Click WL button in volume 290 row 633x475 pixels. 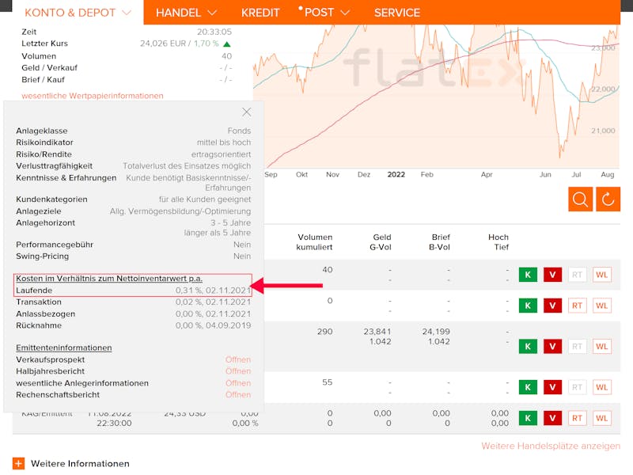(601, 346)
